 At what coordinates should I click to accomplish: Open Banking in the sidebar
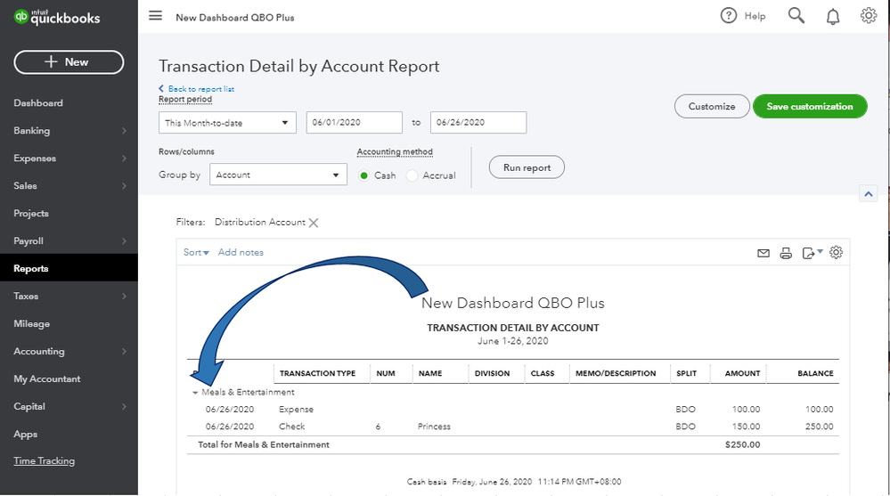[x=32, y=131]
